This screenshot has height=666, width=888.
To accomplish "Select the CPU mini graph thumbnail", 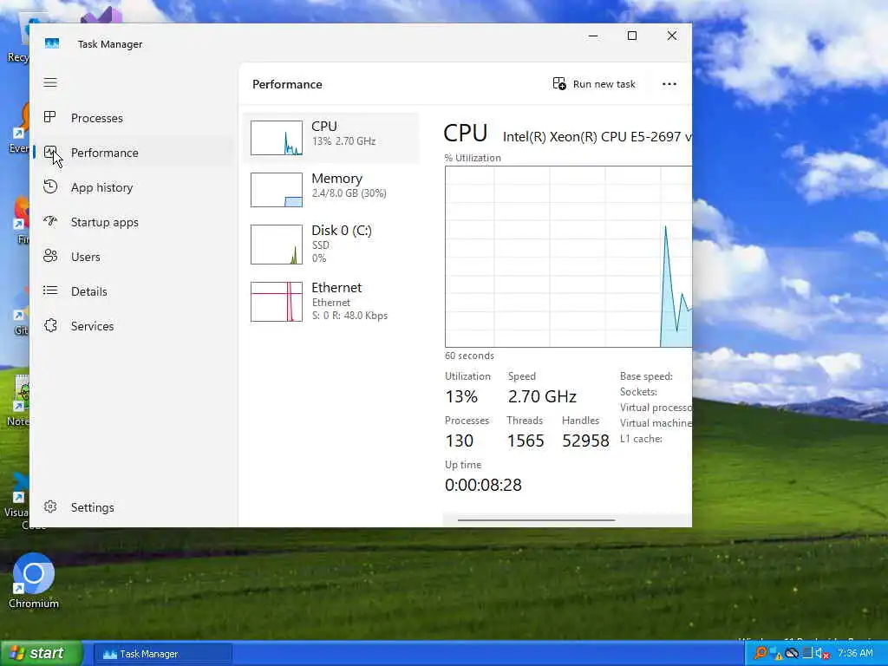I will pos(277,138).
